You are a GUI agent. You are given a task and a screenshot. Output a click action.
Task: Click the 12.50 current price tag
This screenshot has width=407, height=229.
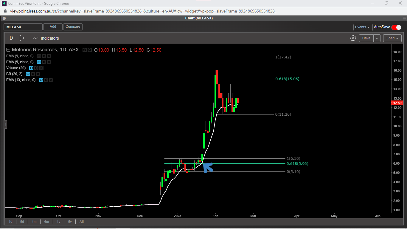tap(398, 103)
